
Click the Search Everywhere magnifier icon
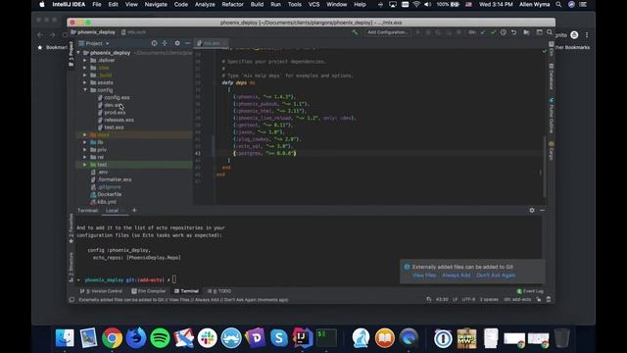(550, 32)
